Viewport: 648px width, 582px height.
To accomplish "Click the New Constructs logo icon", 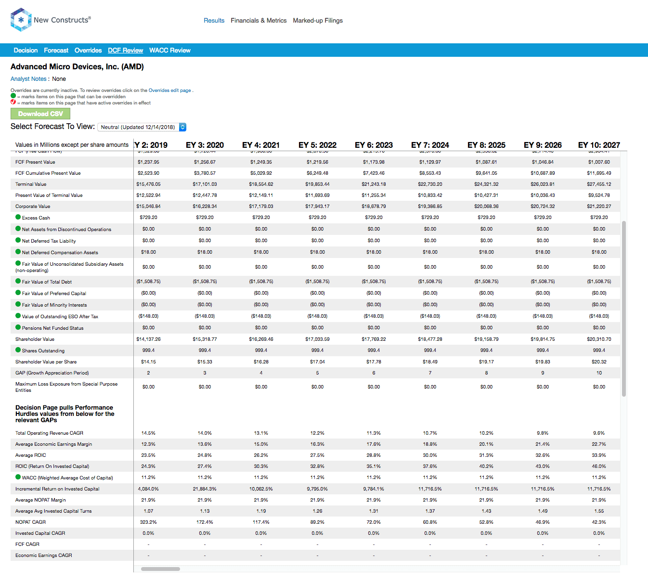I will click(21, 20).
